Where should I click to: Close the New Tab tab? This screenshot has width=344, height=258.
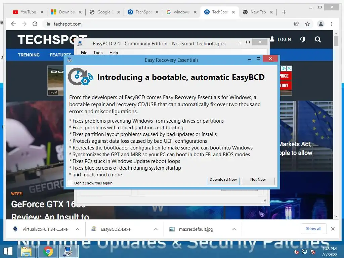(271, 12)
